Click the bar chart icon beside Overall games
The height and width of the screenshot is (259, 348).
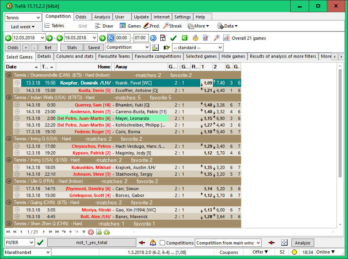(226, 38)
